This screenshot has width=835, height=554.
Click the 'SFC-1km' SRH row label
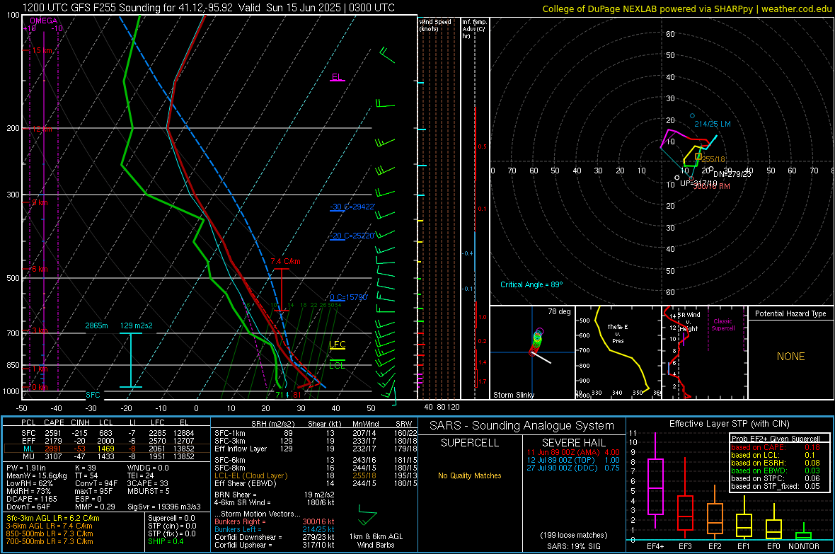230,434
